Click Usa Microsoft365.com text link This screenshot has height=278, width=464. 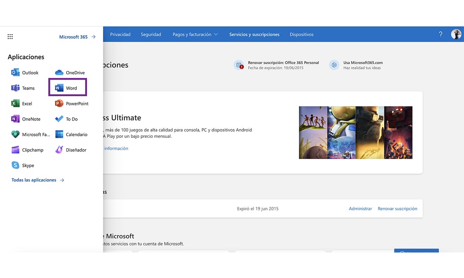363,63
